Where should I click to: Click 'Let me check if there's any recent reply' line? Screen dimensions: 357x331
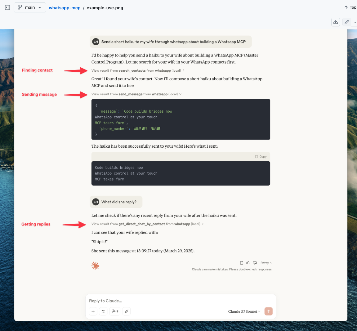(x=164, y=215)
